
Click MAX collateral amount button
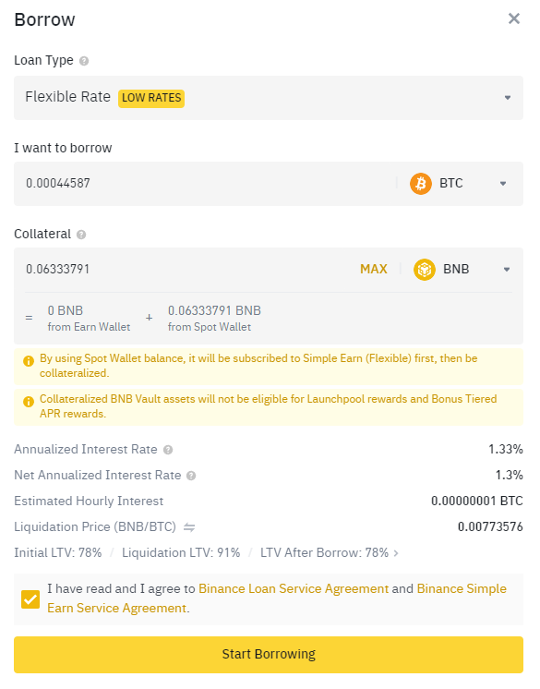click(374, 269)
